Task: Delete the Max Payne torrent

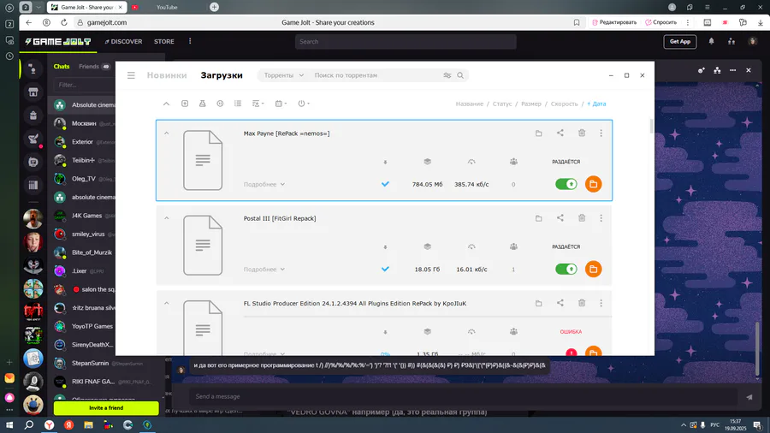Action: [582, 133]
